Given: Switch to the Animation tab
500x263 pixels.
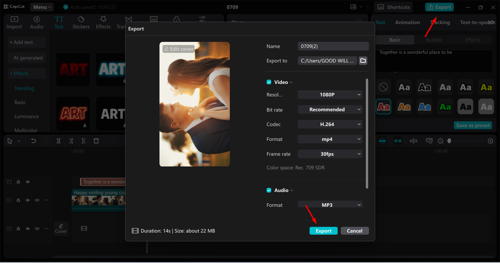Looking at the screenshot, I should pos(407,22).
